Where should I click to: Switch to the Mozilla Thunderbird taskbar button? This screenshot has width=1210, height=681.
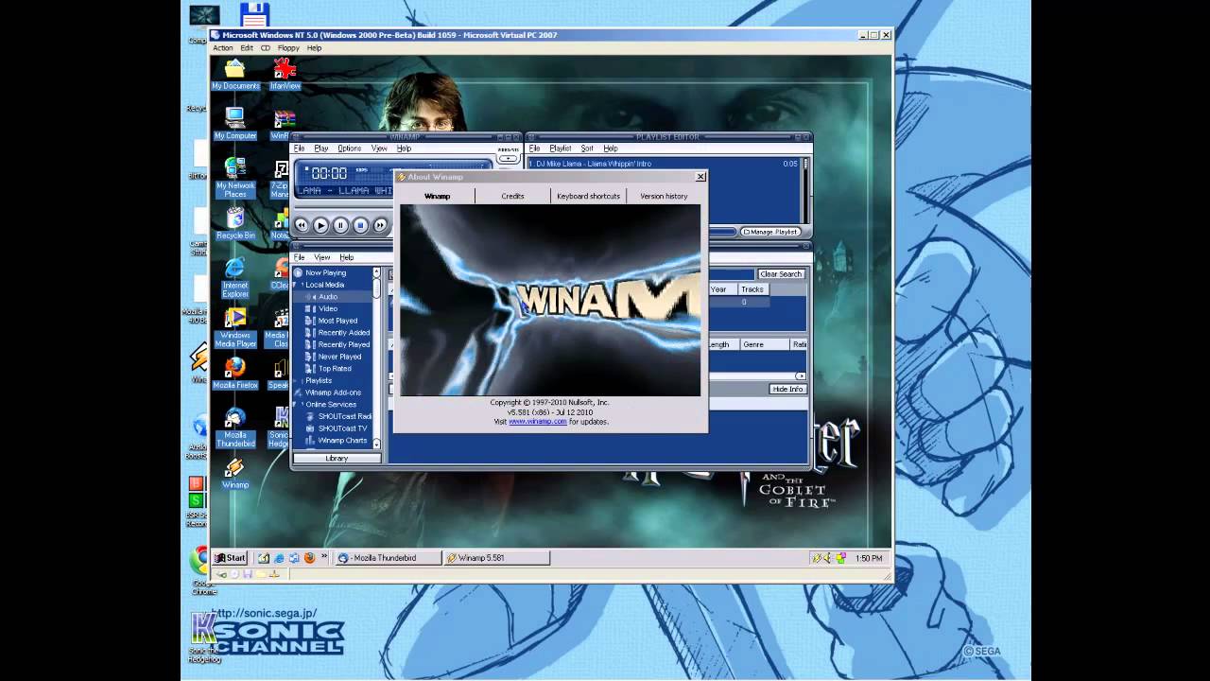tap(388, 558)
